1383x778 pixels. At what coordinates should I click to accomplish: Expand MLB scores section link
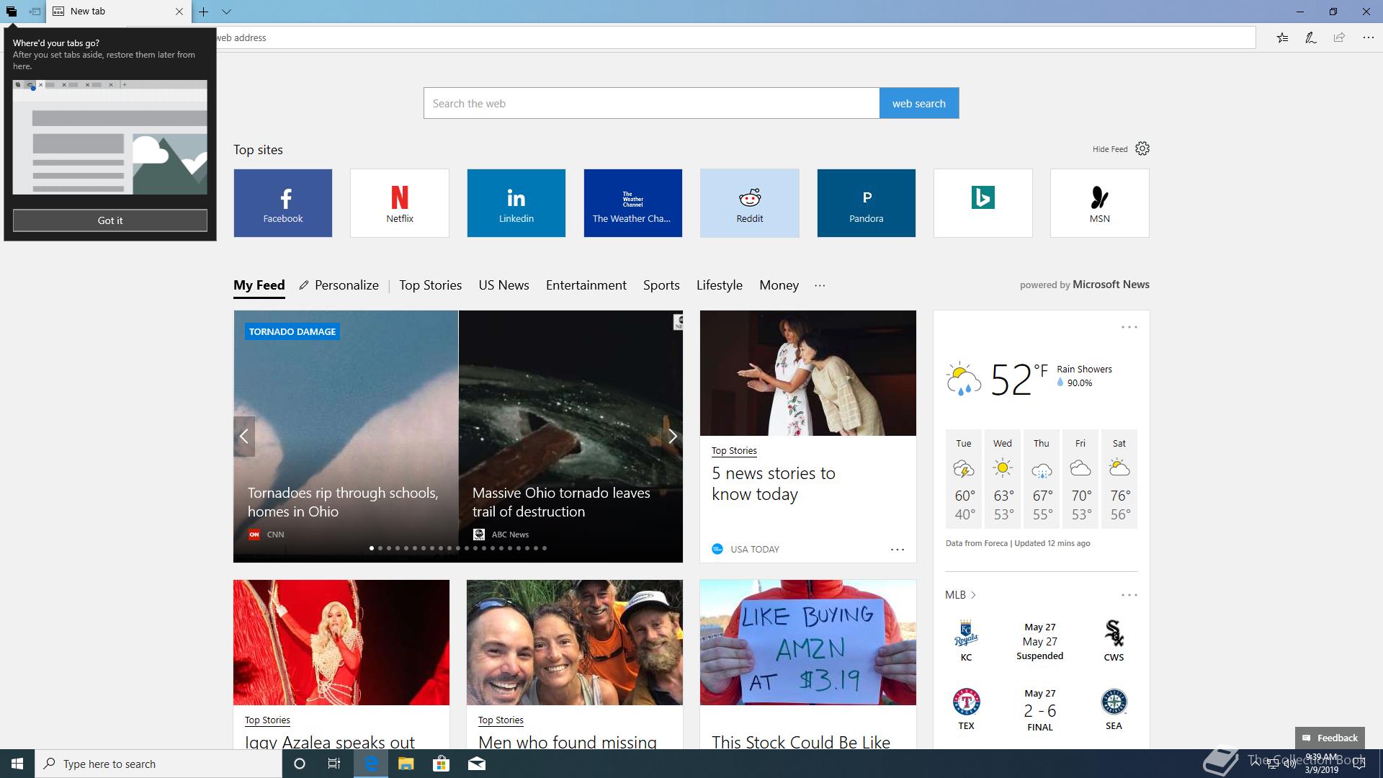pos(960,595)
